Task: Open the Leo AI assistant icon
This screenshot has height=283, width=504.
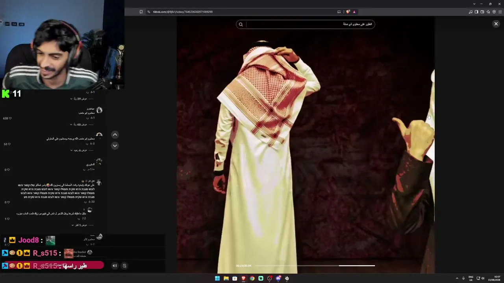Action: [488, 12]
